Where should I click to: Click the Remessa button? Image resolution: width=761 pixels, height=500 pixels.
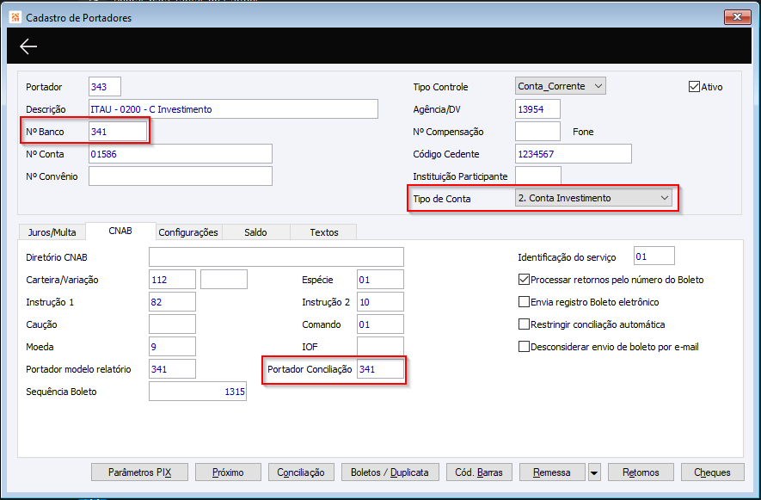coord(552,472)
